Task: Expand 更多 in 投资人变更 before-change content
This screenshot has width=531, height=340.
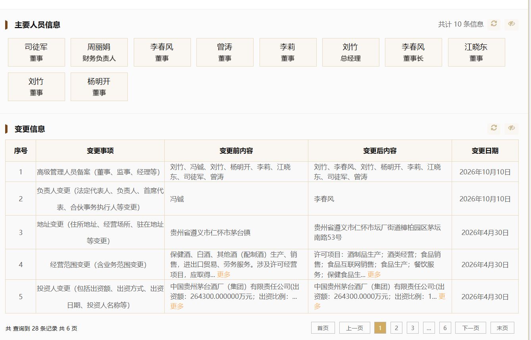Action: 177,306
